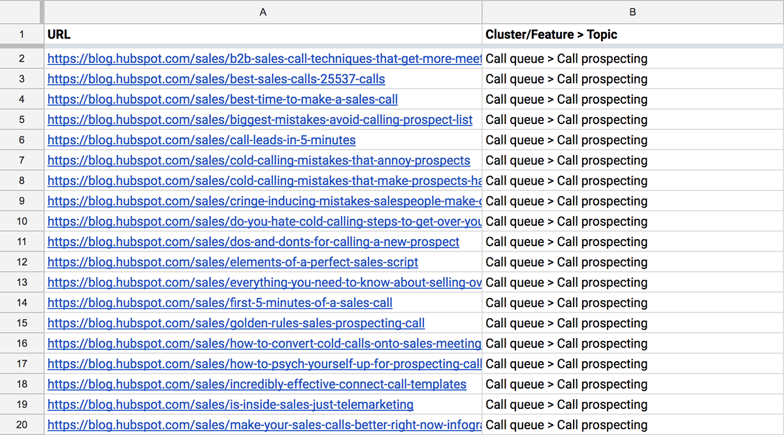Viewport: 784px width, 435px height.
Task: Select row 13 via its row number
Action: (x=22, y=282)
